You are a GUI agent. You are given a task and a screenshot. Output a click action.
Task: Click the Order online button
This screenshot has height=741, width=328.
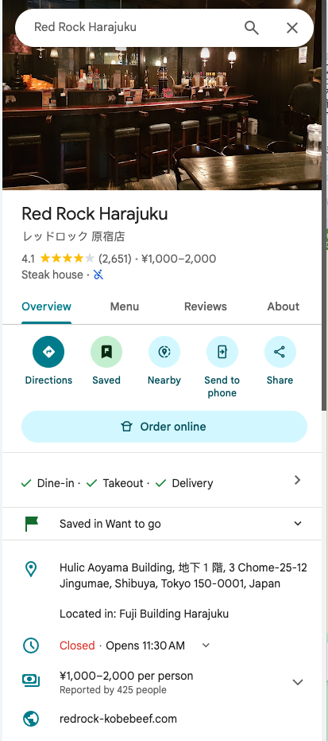pyautogui.click(x=164, y=427)
